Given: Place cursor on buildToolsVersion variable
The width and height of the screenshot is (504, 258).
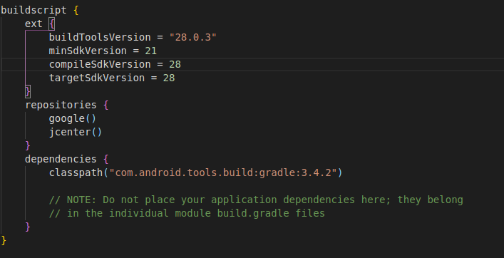Looking at the screenshot, I should tap(100, 37).
